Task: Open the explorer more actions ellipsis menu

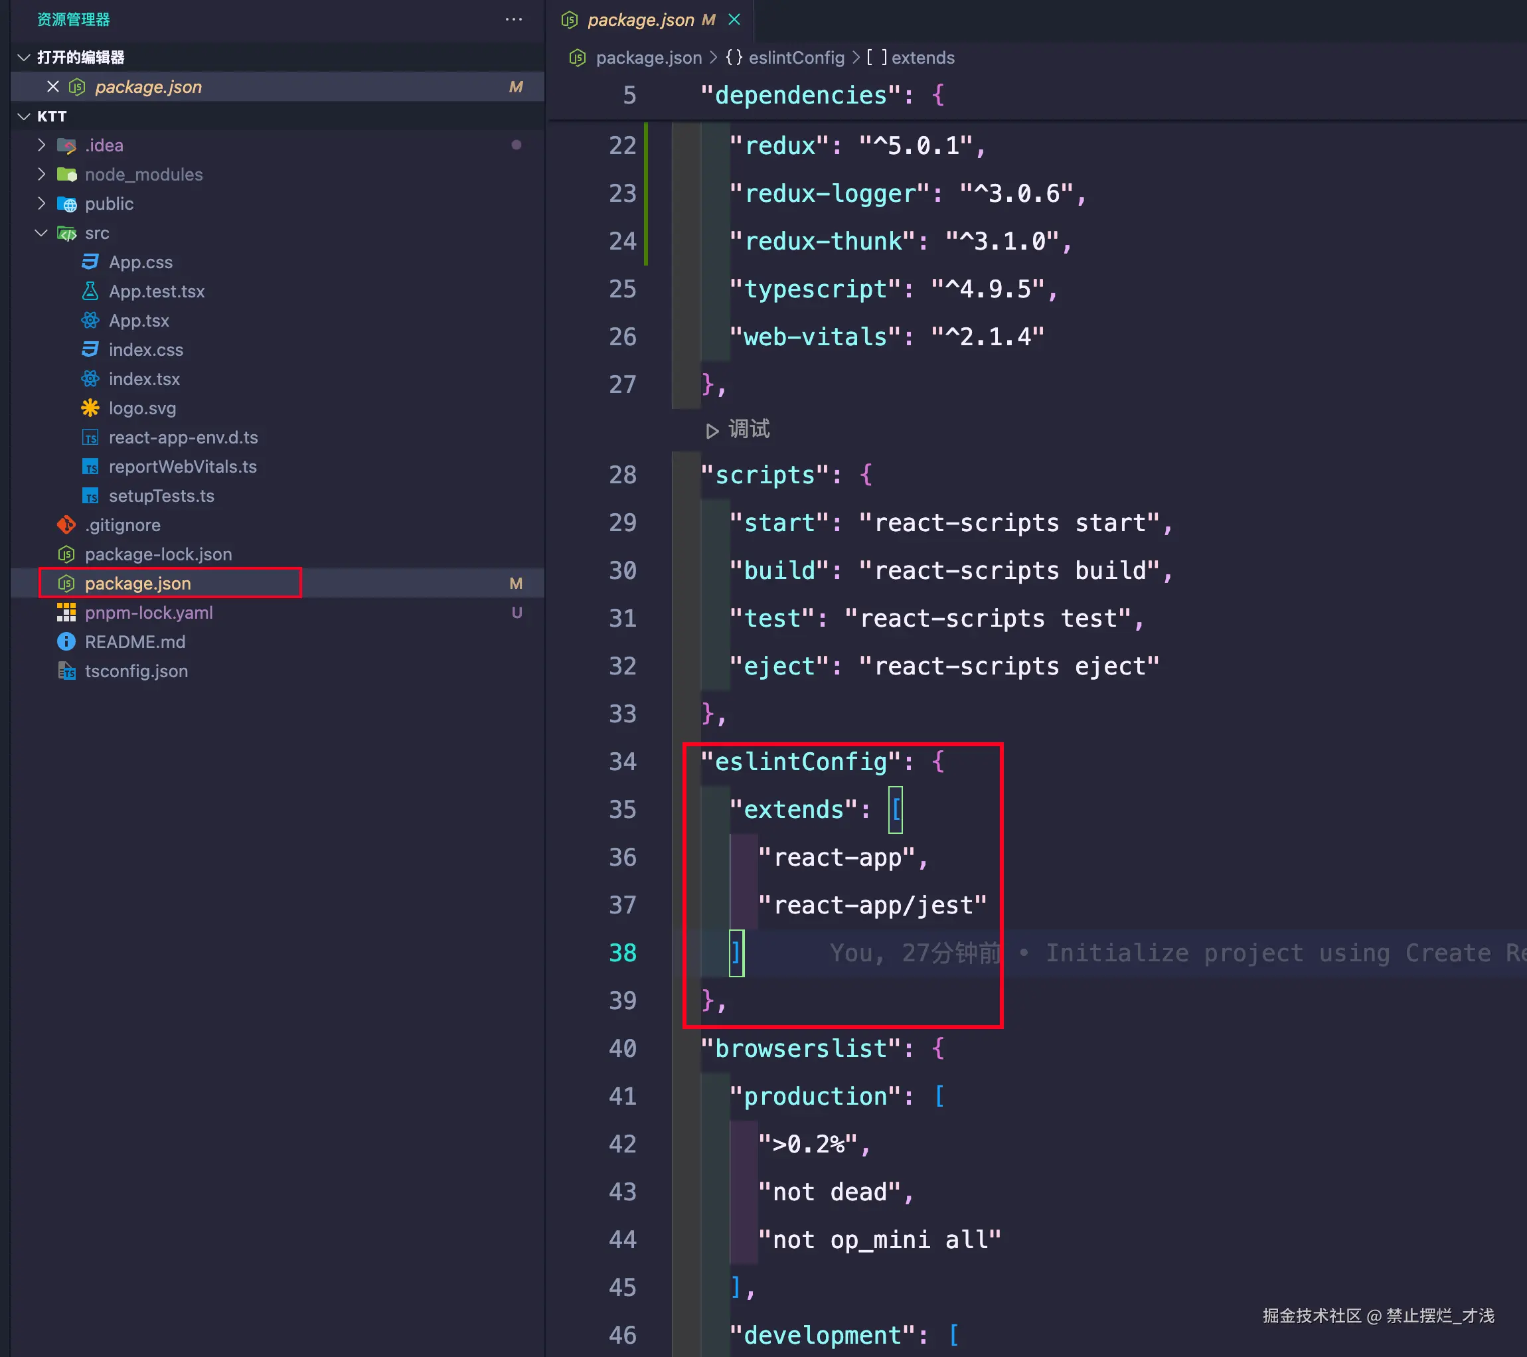Action: [x=513, y=19]
